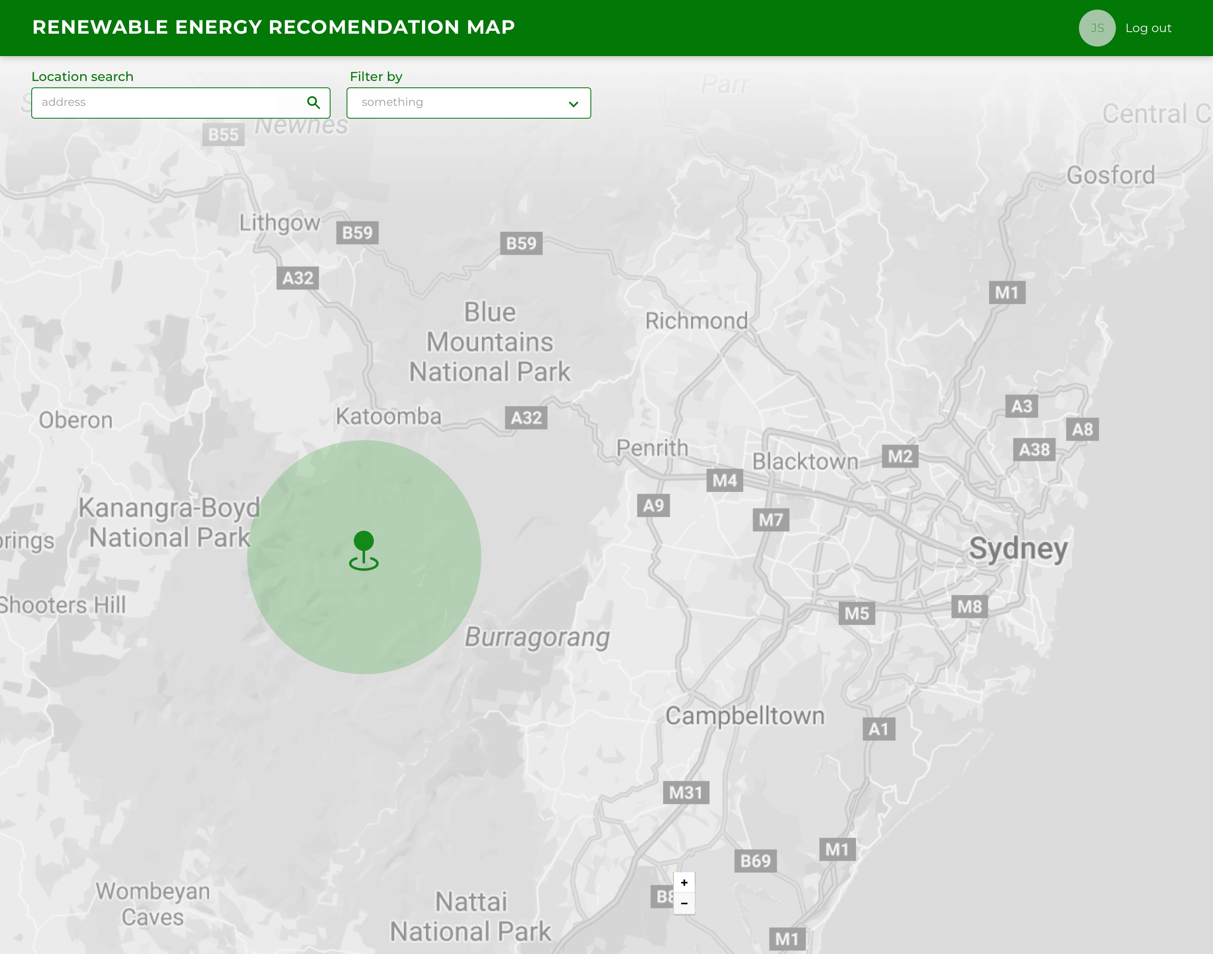Click the A32 shield near Katoomba

(x=526, y=418)
